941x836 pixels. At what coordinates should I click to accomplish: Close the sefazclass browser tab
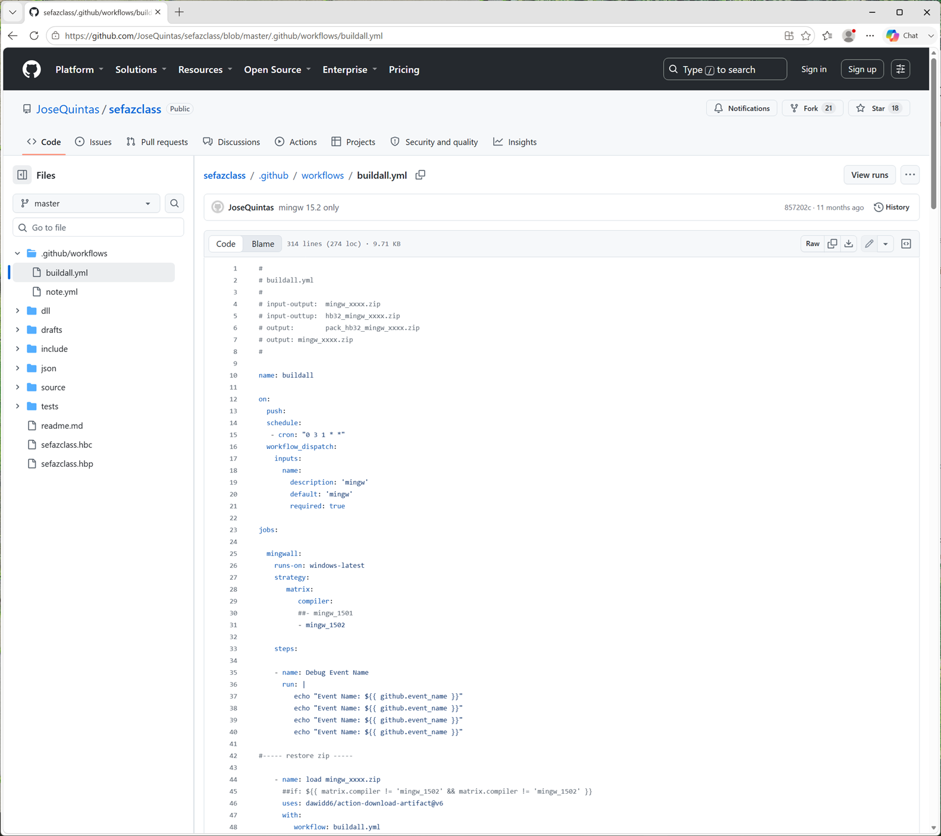click(158, 12)
